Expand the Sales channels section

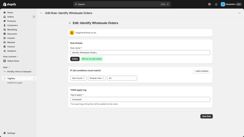(10, 57)
